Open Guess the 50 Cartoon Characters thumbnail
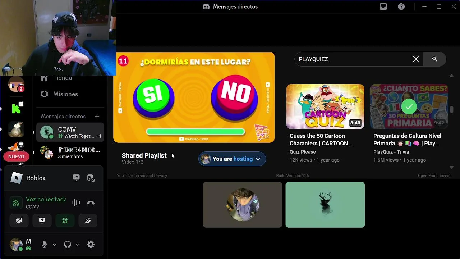Screen dimensions: 460x259 click(x=325, y=106)
